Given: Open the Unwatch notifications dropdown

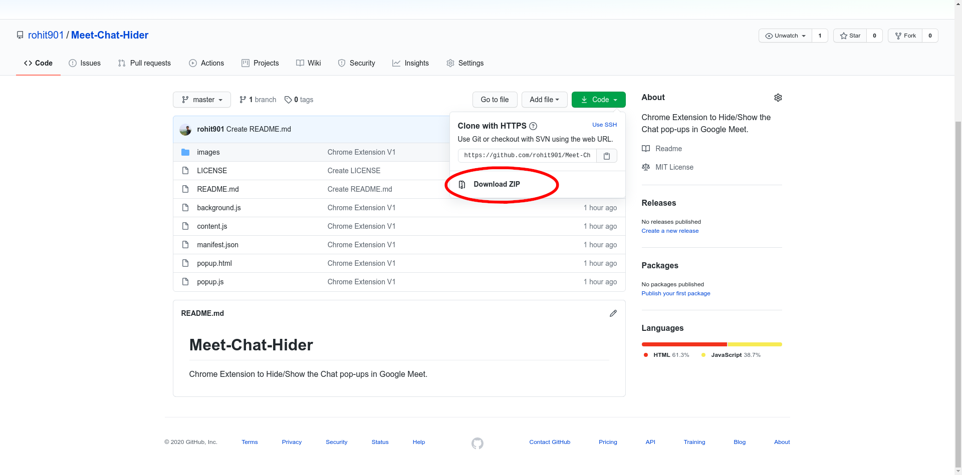Looking at the screenshot, I should point(785,36).
